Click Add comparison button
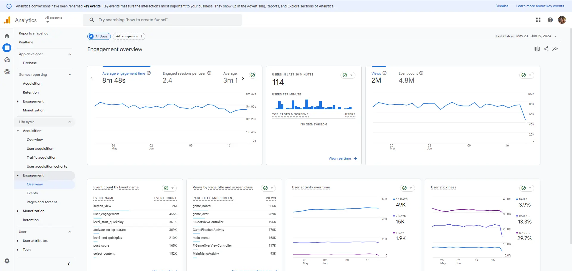 [129, 36]
